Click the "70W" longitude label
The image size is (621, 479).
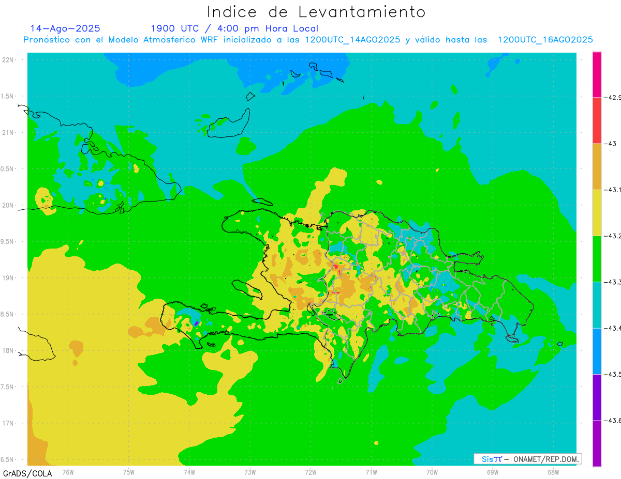tap(432, 472)
